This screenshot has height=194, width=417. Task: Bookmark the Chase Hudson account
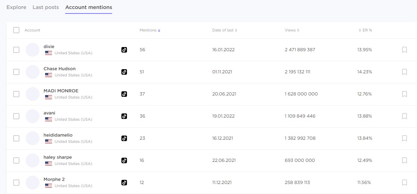[x=404, y=72]
